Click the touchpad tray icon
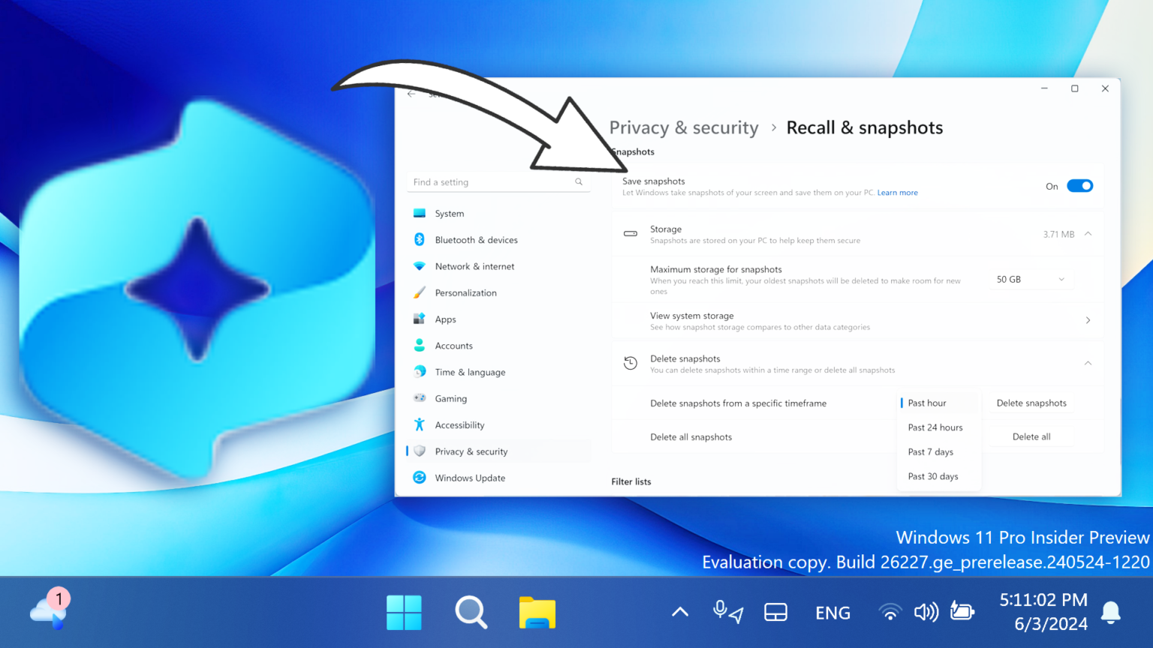Image resolution: width=1153 pixels, height=648 pixels. [x=775, y=613]
